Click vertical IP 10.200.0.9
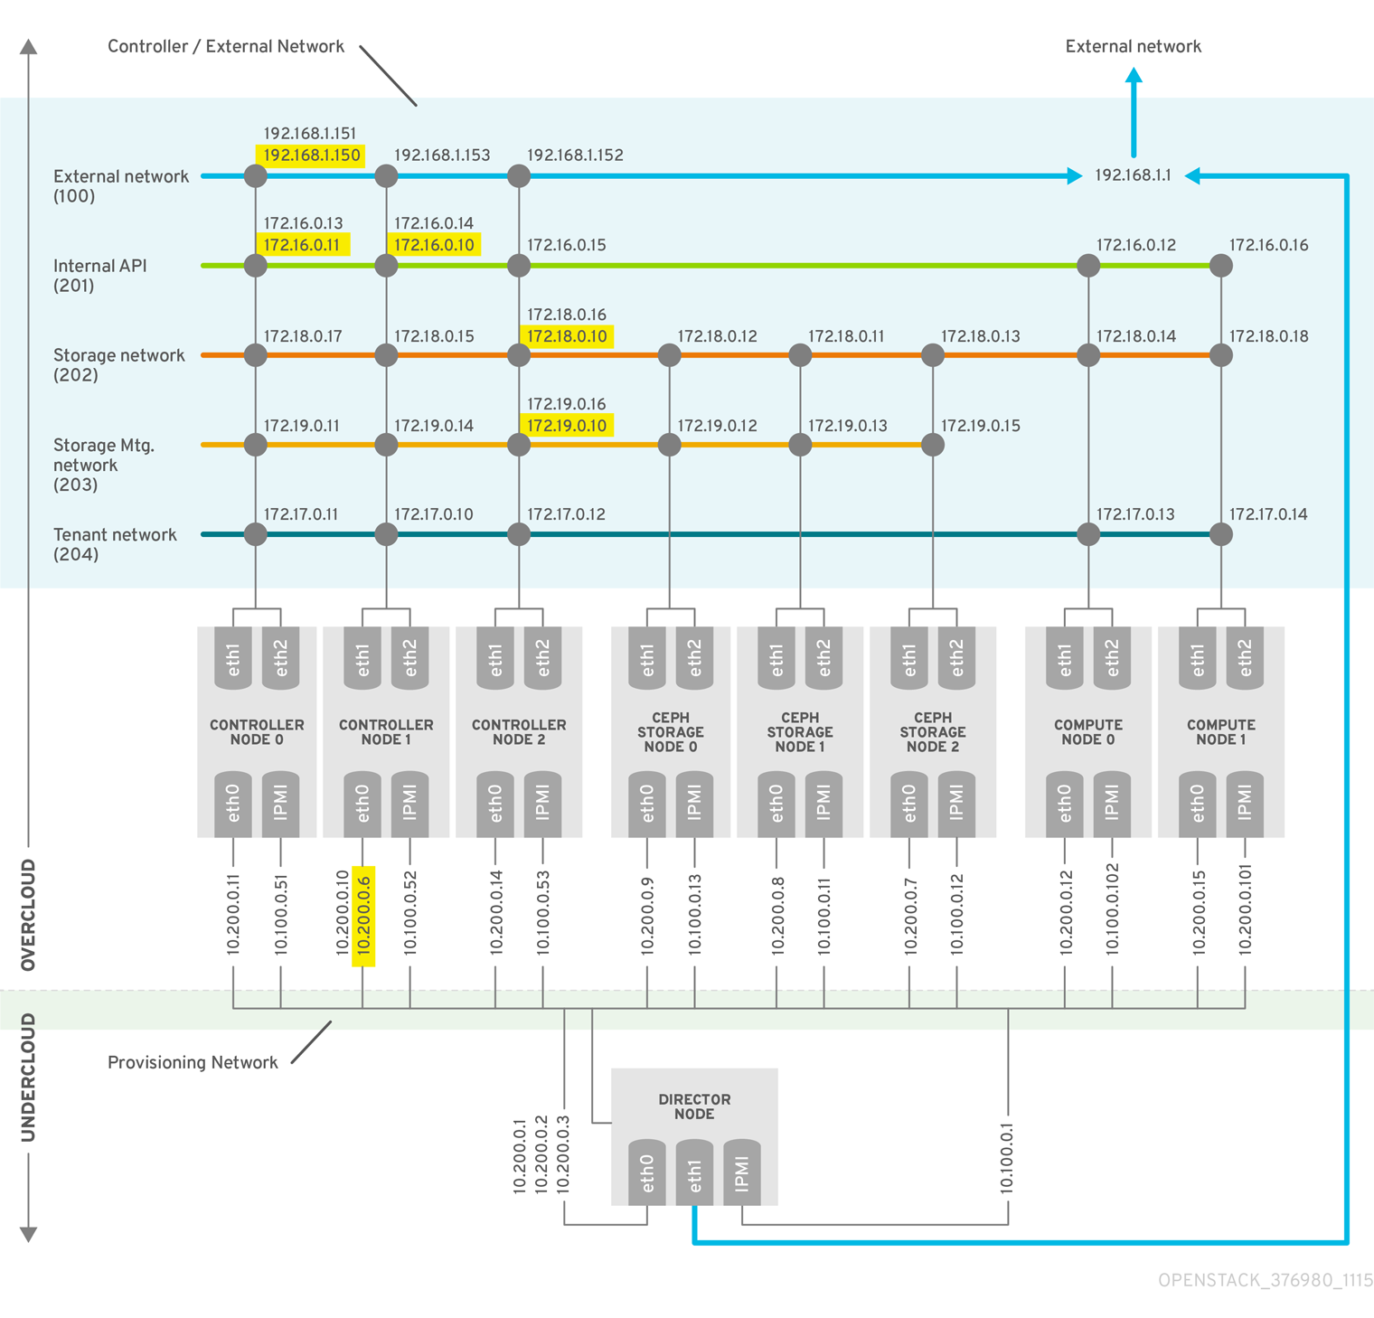1374x1318 pixels. [x=647, y=916]
